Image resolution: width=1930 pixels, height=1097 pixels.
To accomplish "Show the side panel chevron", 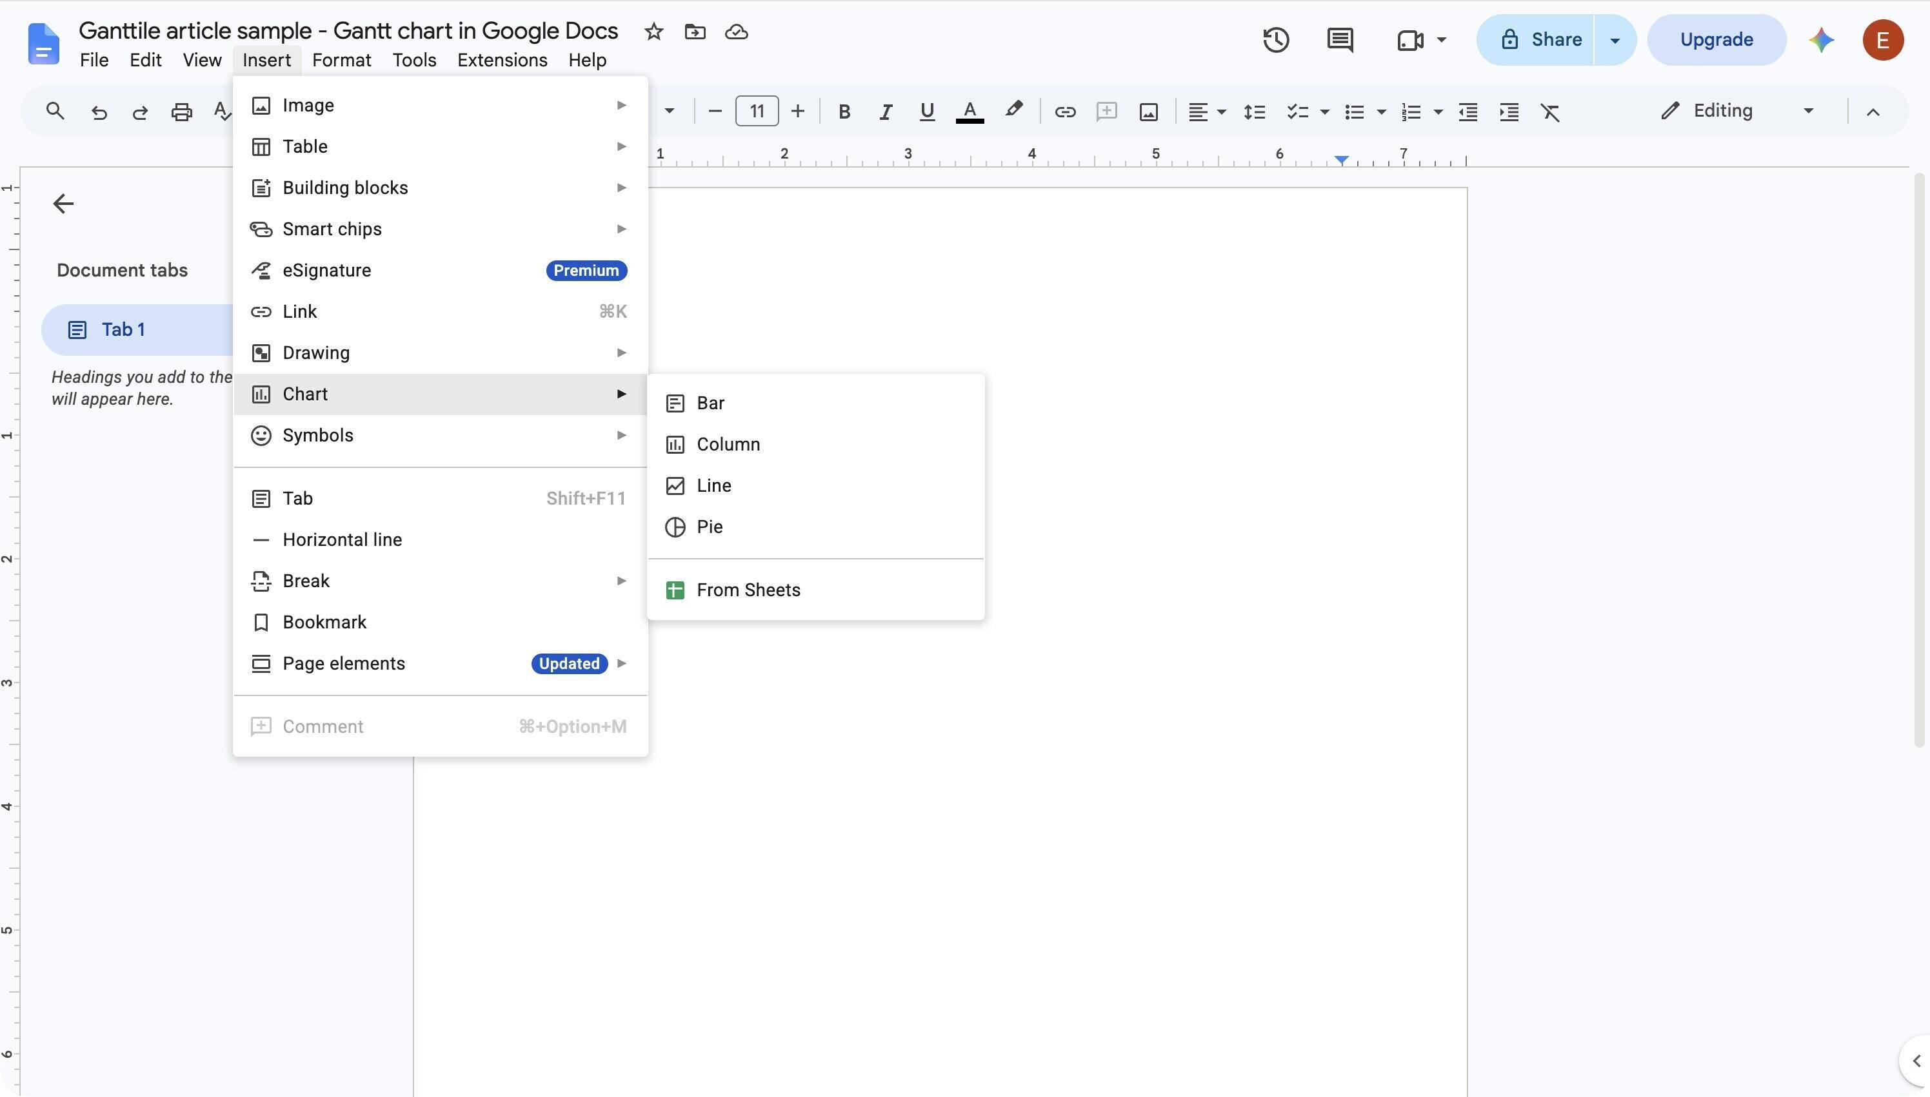I will [x=1916, y=1061].
